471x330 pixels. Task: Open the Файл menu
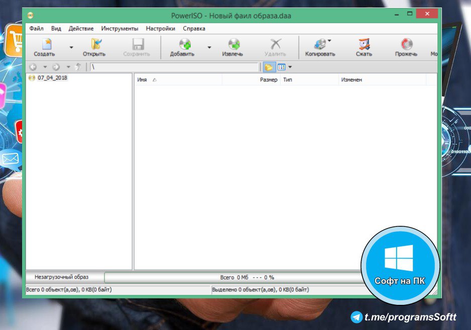pos(36,29)
